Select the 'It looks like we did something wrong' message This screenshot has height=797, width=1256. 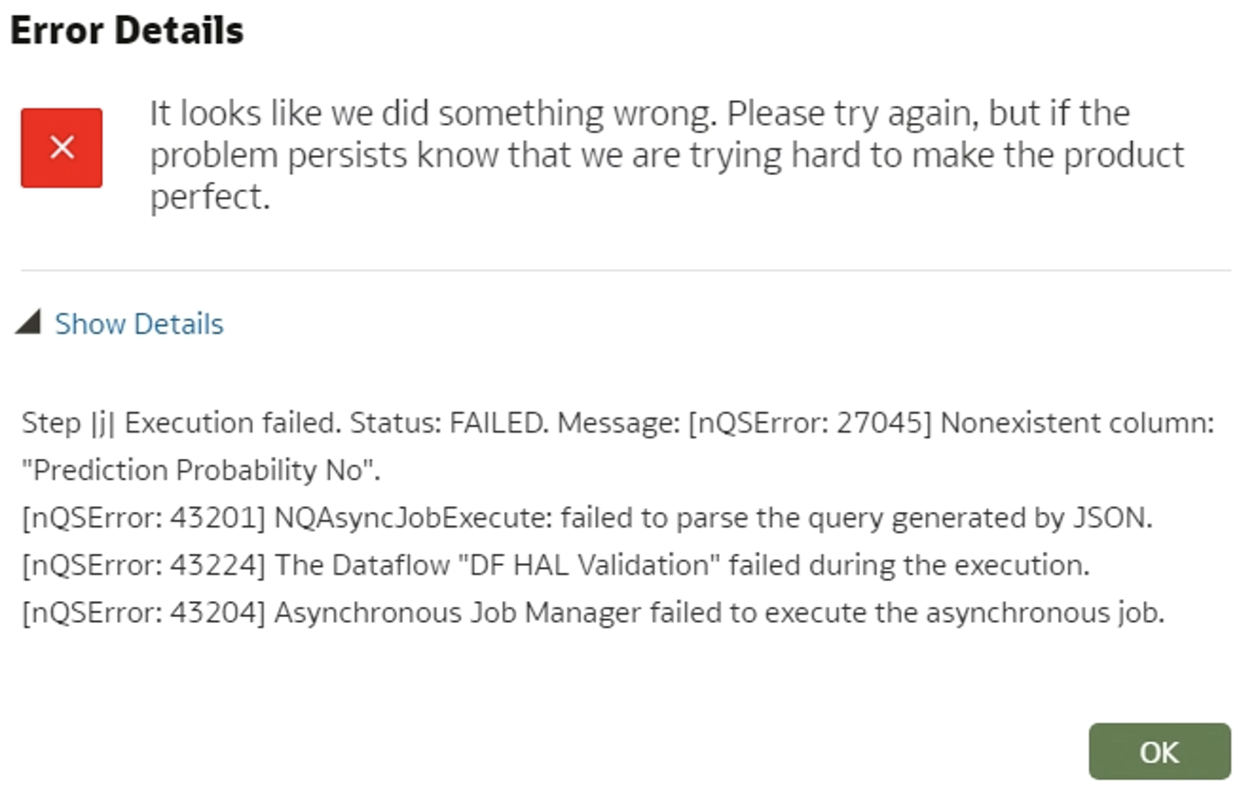(667, 154)
